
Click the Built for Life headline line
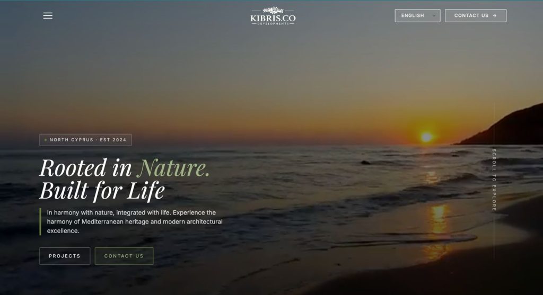pos(102,191)
